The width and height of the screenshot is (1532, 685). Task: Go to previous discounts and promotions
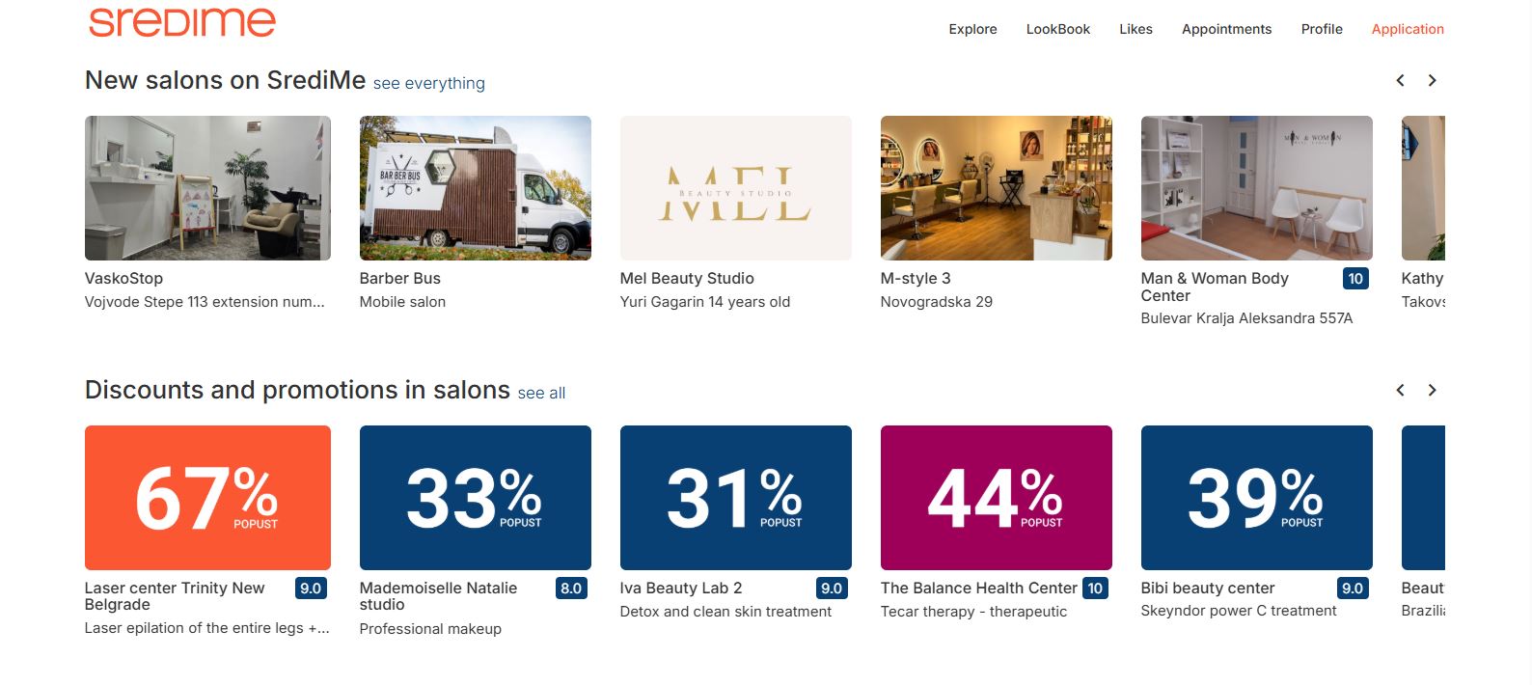click(x=1400, y=391)
